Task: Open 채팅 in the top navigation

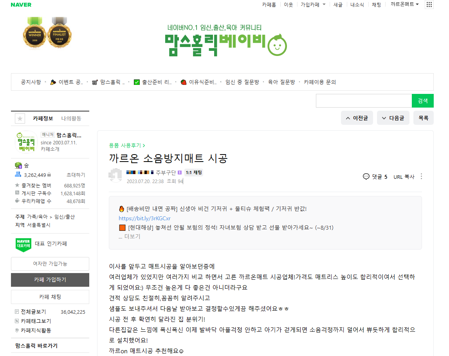Action: coord(376,5)
